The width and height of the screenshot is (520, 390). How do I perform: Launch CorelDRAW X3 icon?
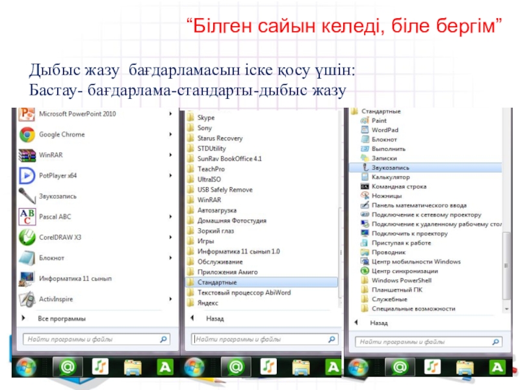click(27, 237)
